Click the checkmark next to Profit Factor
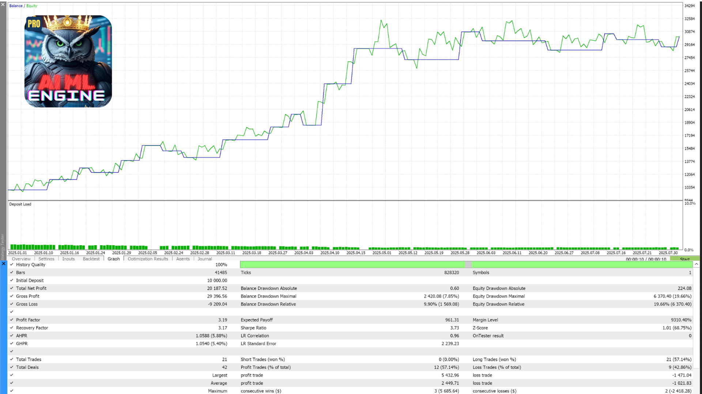The image size is (702, 394). (x=12, y=320)
